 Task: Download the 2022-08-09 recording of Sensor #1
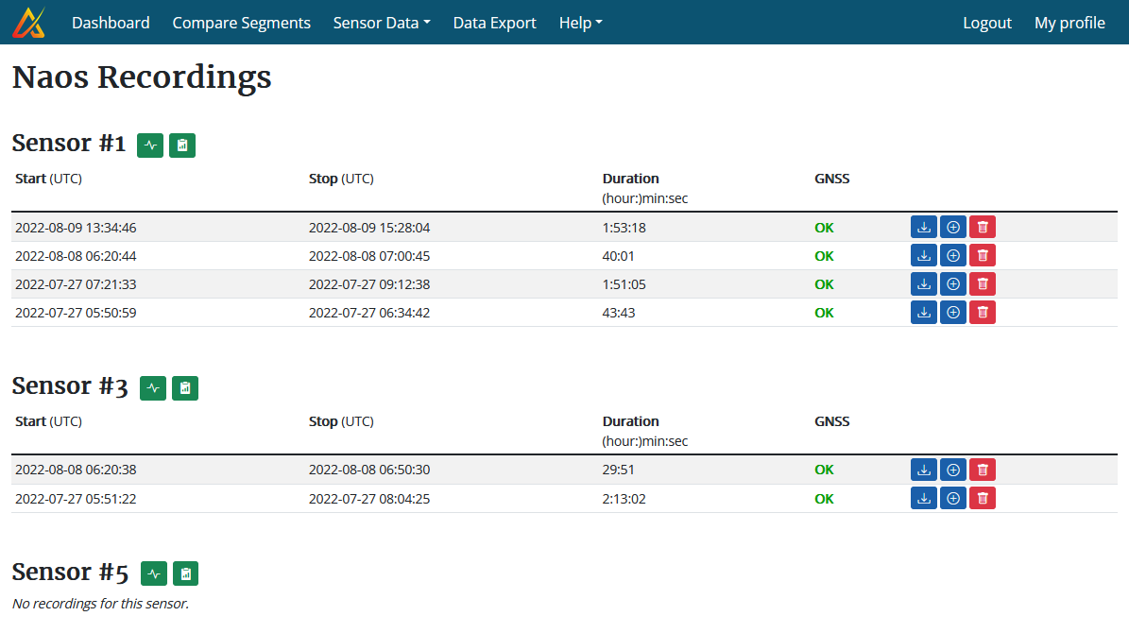pos(923,227)
